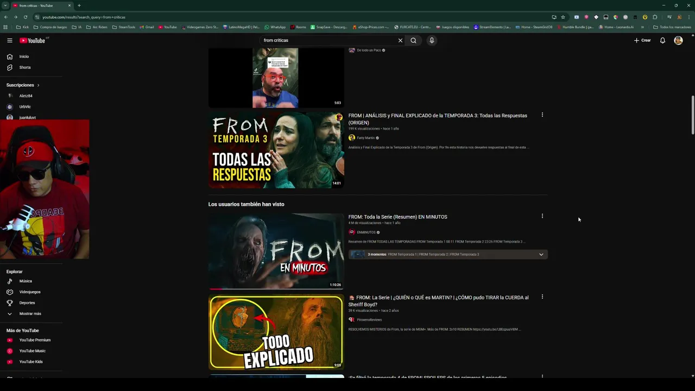
Task: Go forward in the browser
Action: point(15,17)
